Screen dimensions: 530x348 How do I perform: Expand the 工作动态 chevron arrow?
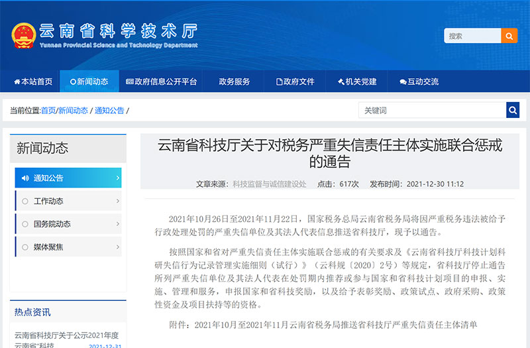click(118, 201)
